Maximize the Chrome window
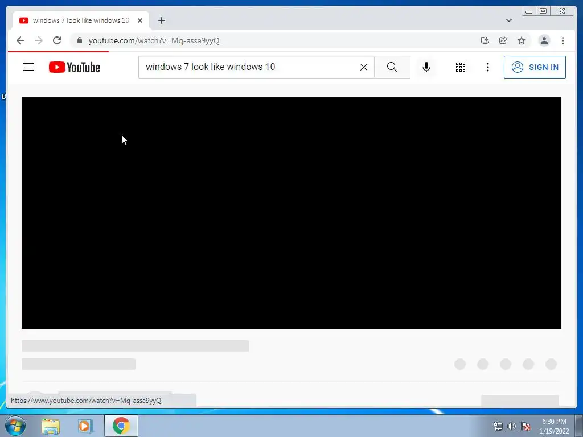The width and height of the screenshot is (583, 437). click(543, 11)
